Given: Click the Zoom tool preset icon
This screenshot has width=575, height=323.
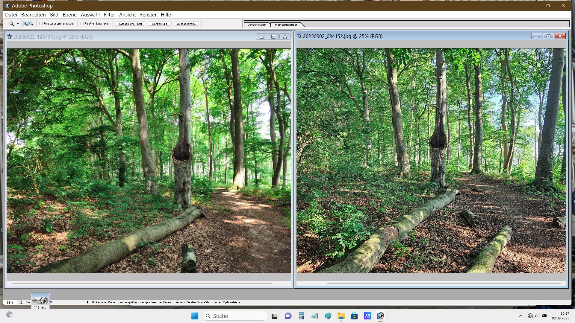Looking at the screenshot, I should point(11,24).
